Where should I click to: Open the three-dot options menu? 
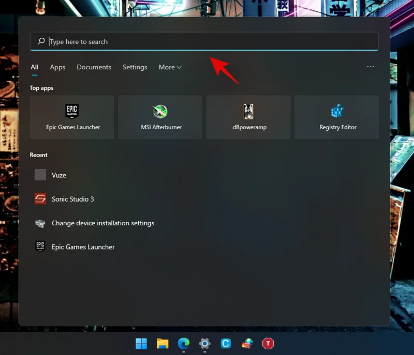(371, 67)
